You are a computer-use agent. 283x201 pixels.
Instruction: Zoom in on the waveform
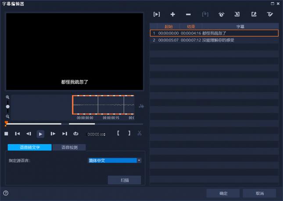click(x=7, y=97)
